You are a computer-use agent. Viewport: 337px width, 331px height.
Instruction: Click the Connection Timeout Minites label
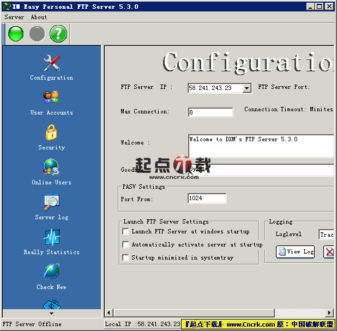288,109
